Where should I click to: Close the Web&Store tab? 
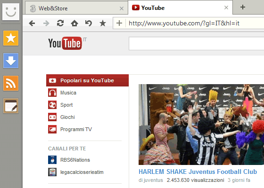click(122, 8)
